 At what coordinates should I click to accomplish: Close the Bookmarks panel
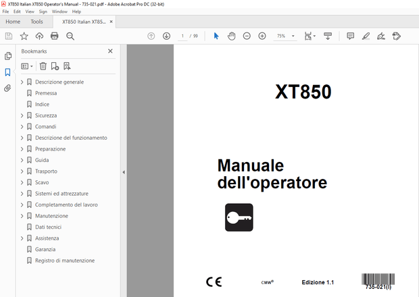point(110,51)
